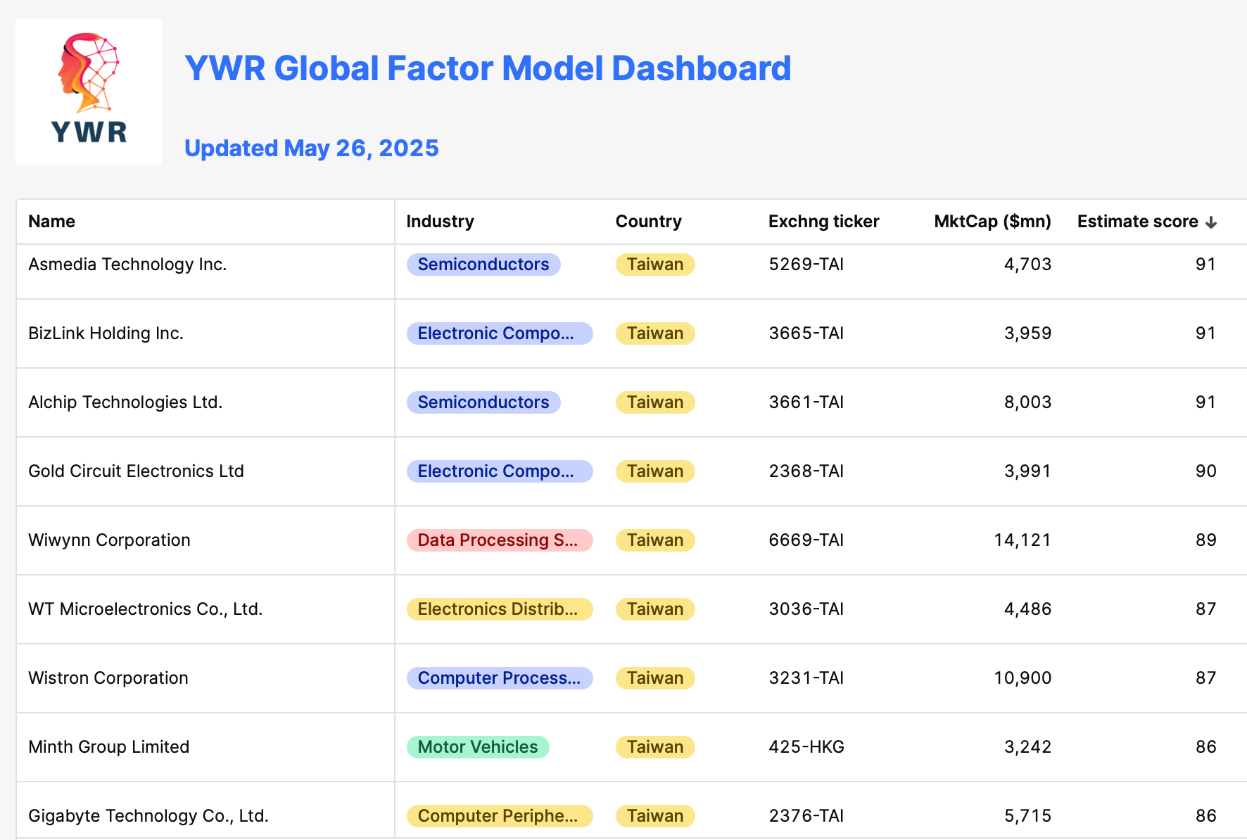Click market cap value 10,900
Image resolution: width=1247 pixels, height=840 pixels.
[x=1023, y=678]
